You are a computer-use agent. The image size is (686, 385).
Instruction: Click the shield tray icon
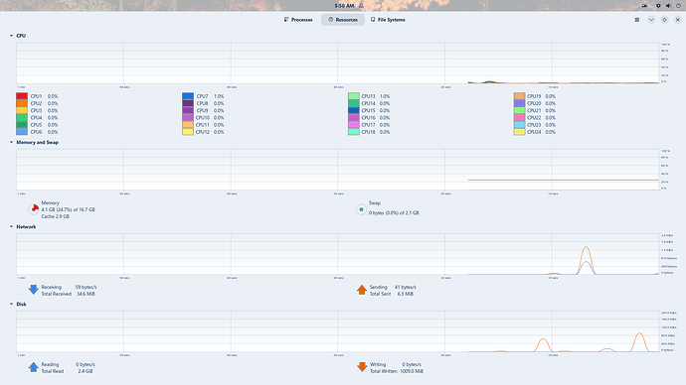pos(658,6)
